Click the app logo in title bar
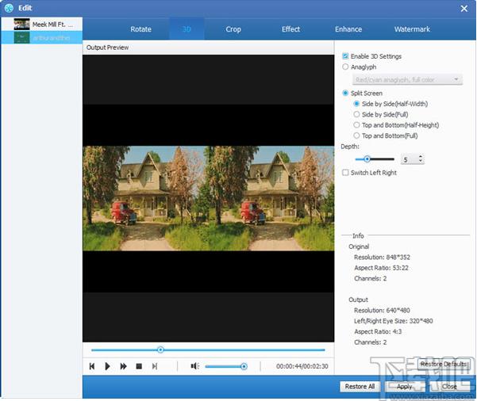477x401 pixels. click(9, 8)
